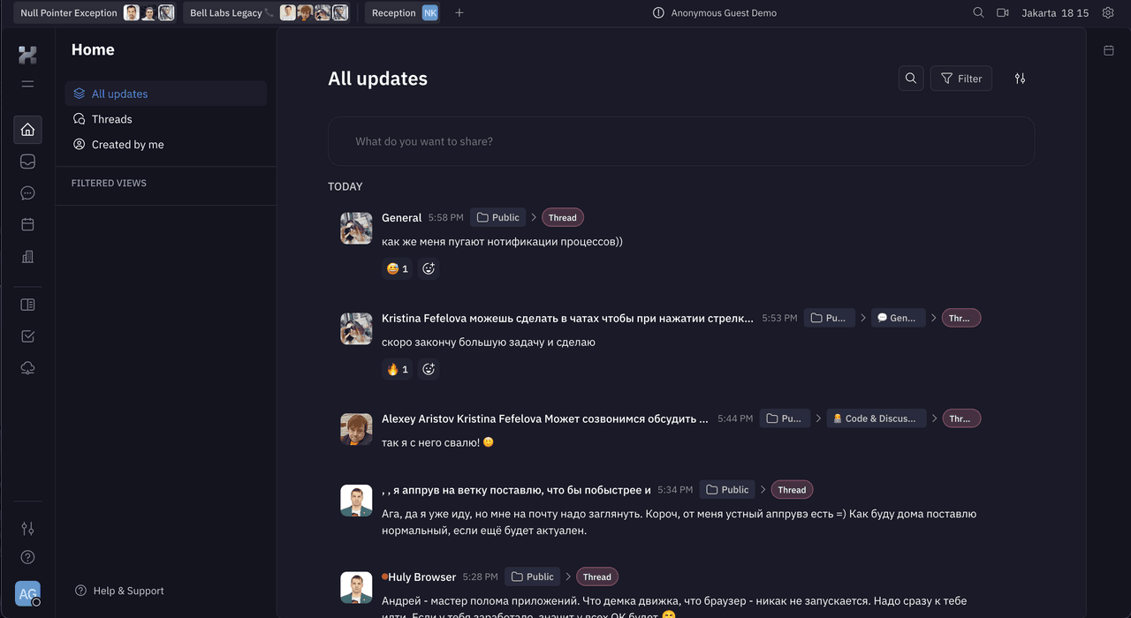Open view settings sliders icon next to Filter
This screenshot has height=618, width=1131.
pyautogui.click(x=1020, y=79)
